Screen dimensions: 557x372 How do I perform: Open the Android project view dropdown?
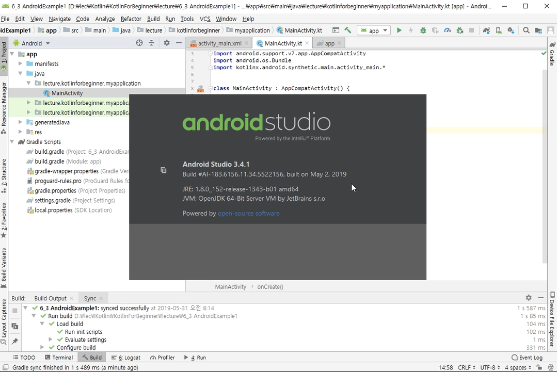(x=31, y=43)
